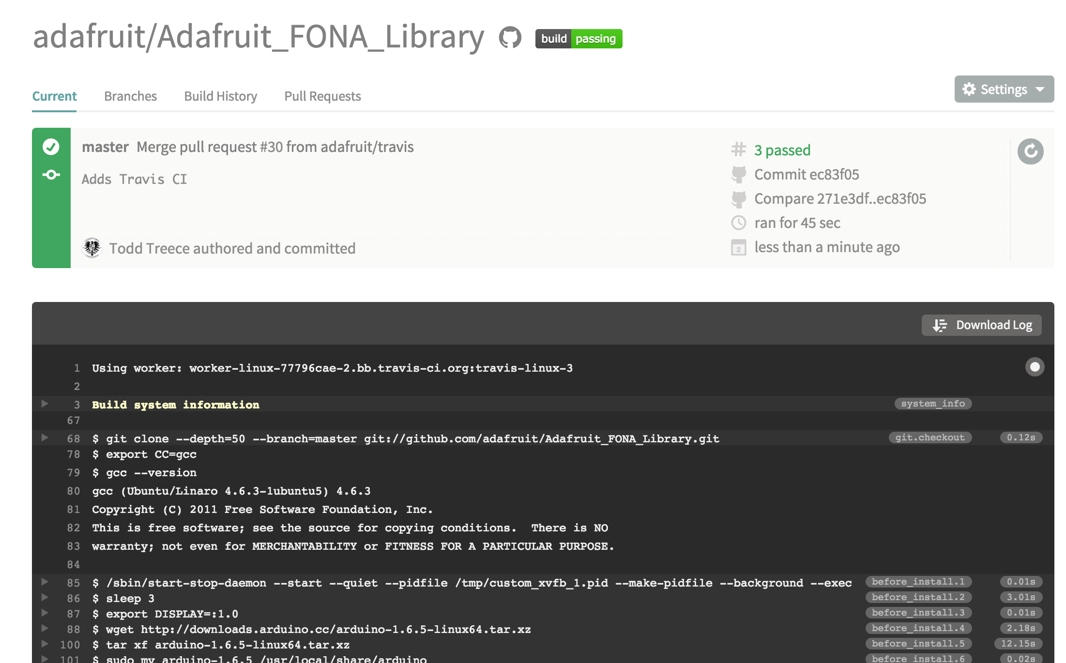Click the clock icon beside ran for 45 sec
1066x663 pixels.
click(738, 223)
